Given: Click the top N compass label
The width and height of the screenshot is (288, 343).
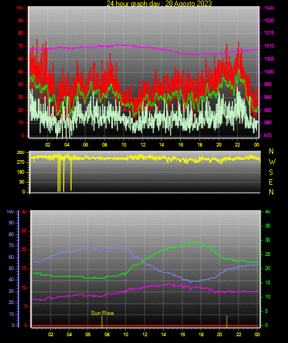Looking at the screenshot, I should click(271, 151).
